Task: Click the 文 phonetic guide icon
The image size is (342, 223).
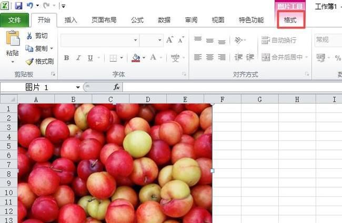Action: 175,58
